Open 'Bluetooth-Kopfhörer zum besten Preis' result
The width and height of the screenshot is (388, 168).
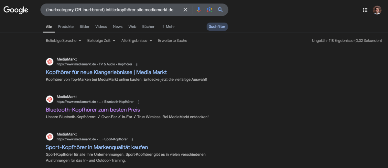point(93,110)
